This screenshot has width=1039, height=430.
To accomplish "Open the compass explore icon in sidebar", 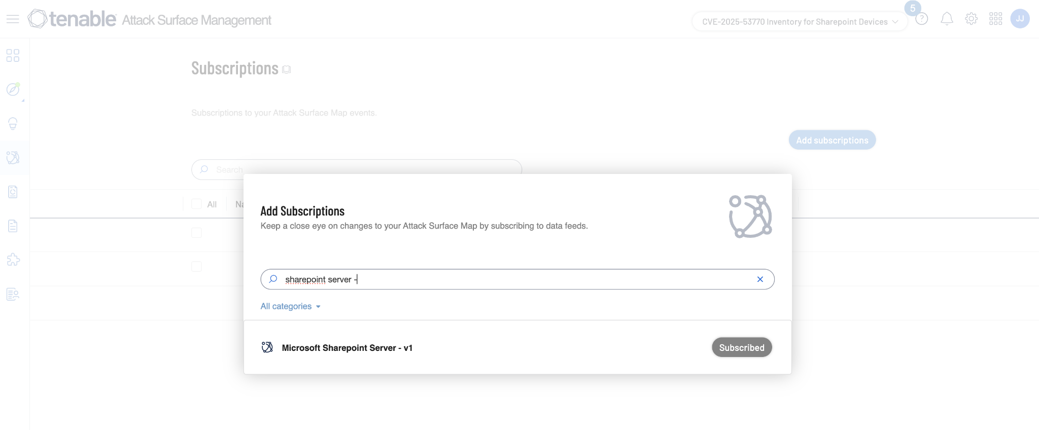I will 13,89.
